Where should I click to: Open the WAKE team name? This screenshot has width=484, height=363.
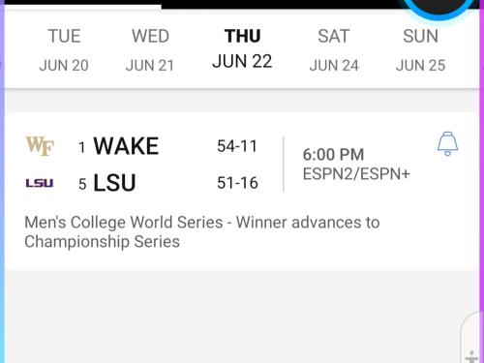(x=126, y=146)
